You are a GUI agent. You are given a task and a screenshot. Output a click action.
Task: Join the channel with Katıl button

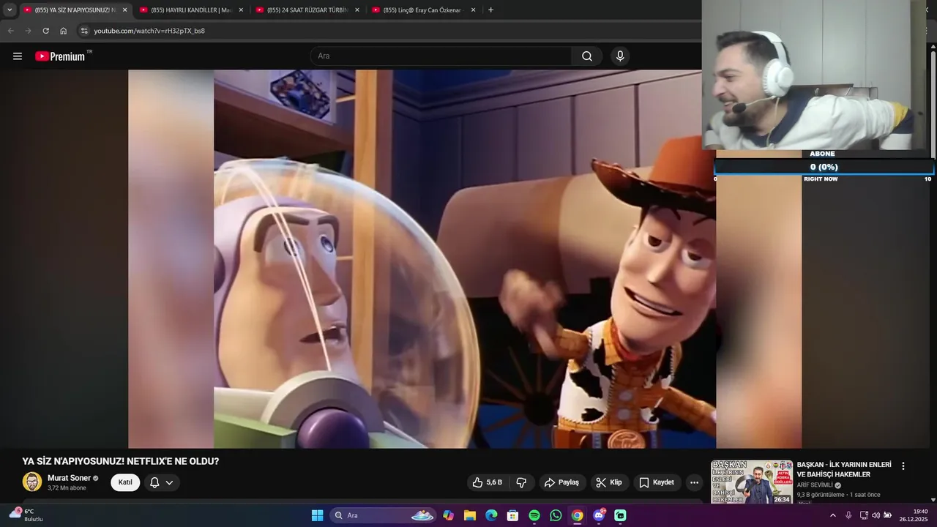point(125,482)
